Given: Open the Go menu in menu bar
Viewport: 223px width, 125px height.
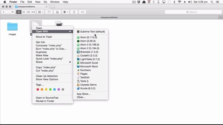Looking at the screenshot, I should click(45, 2).
